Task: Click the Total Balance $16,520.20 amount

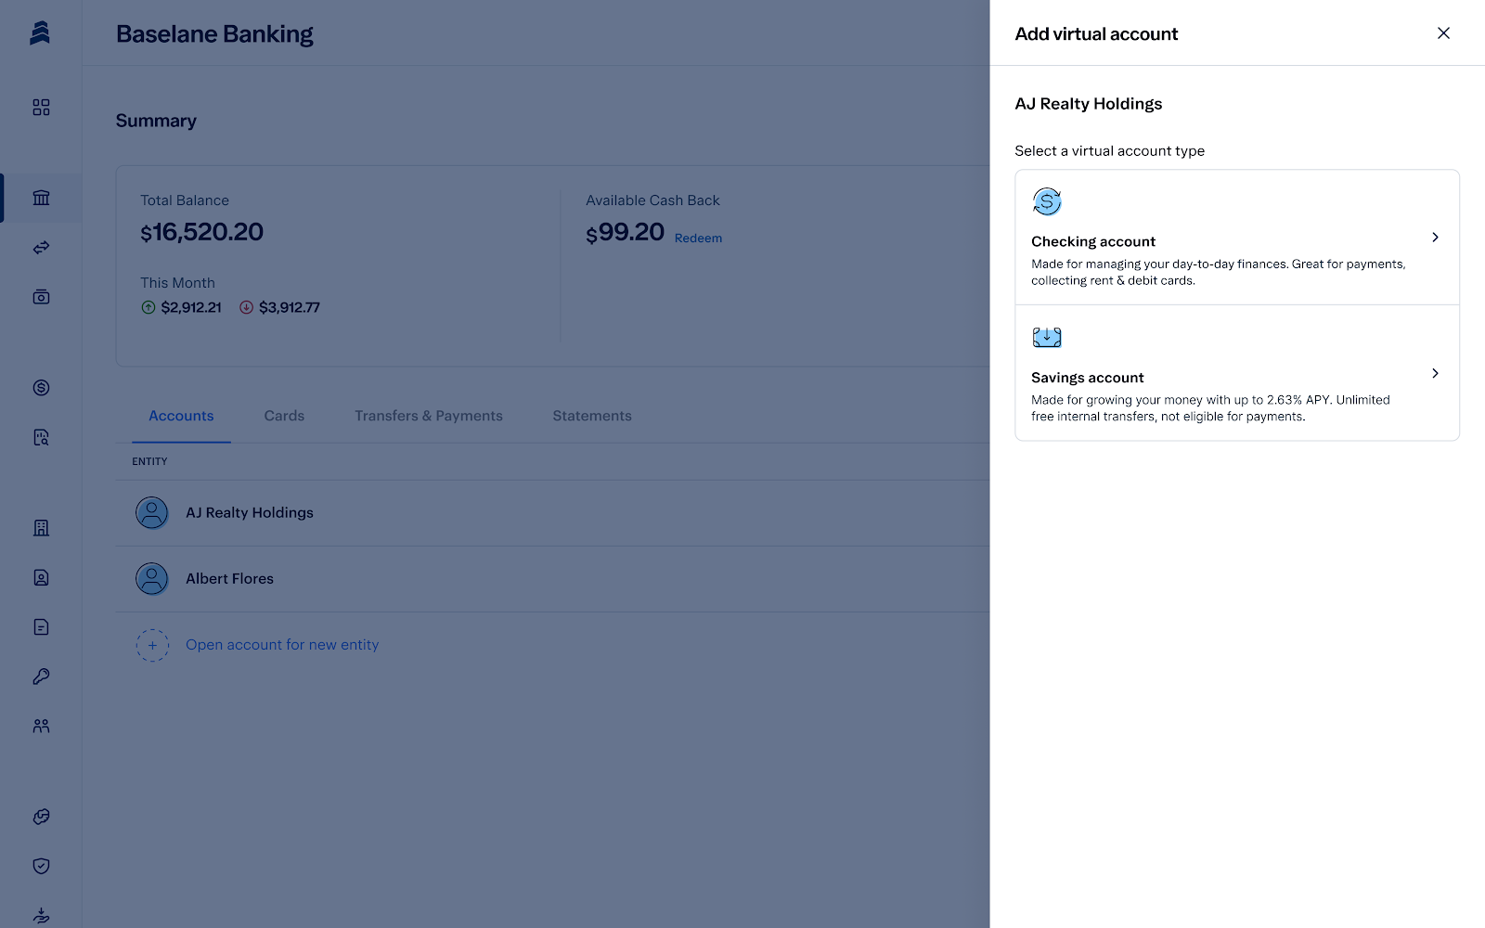Action: [202, 232]
